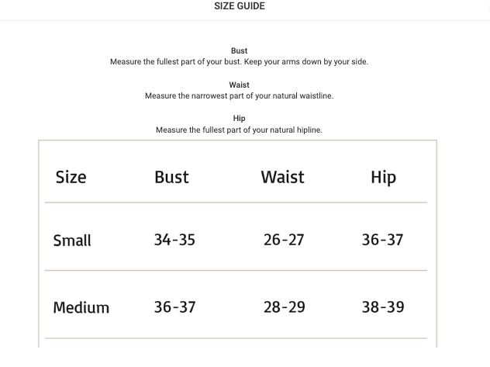490x367 pixels.
Task: Select the Hip measurement heading
Action: click(x=239, y=118)
